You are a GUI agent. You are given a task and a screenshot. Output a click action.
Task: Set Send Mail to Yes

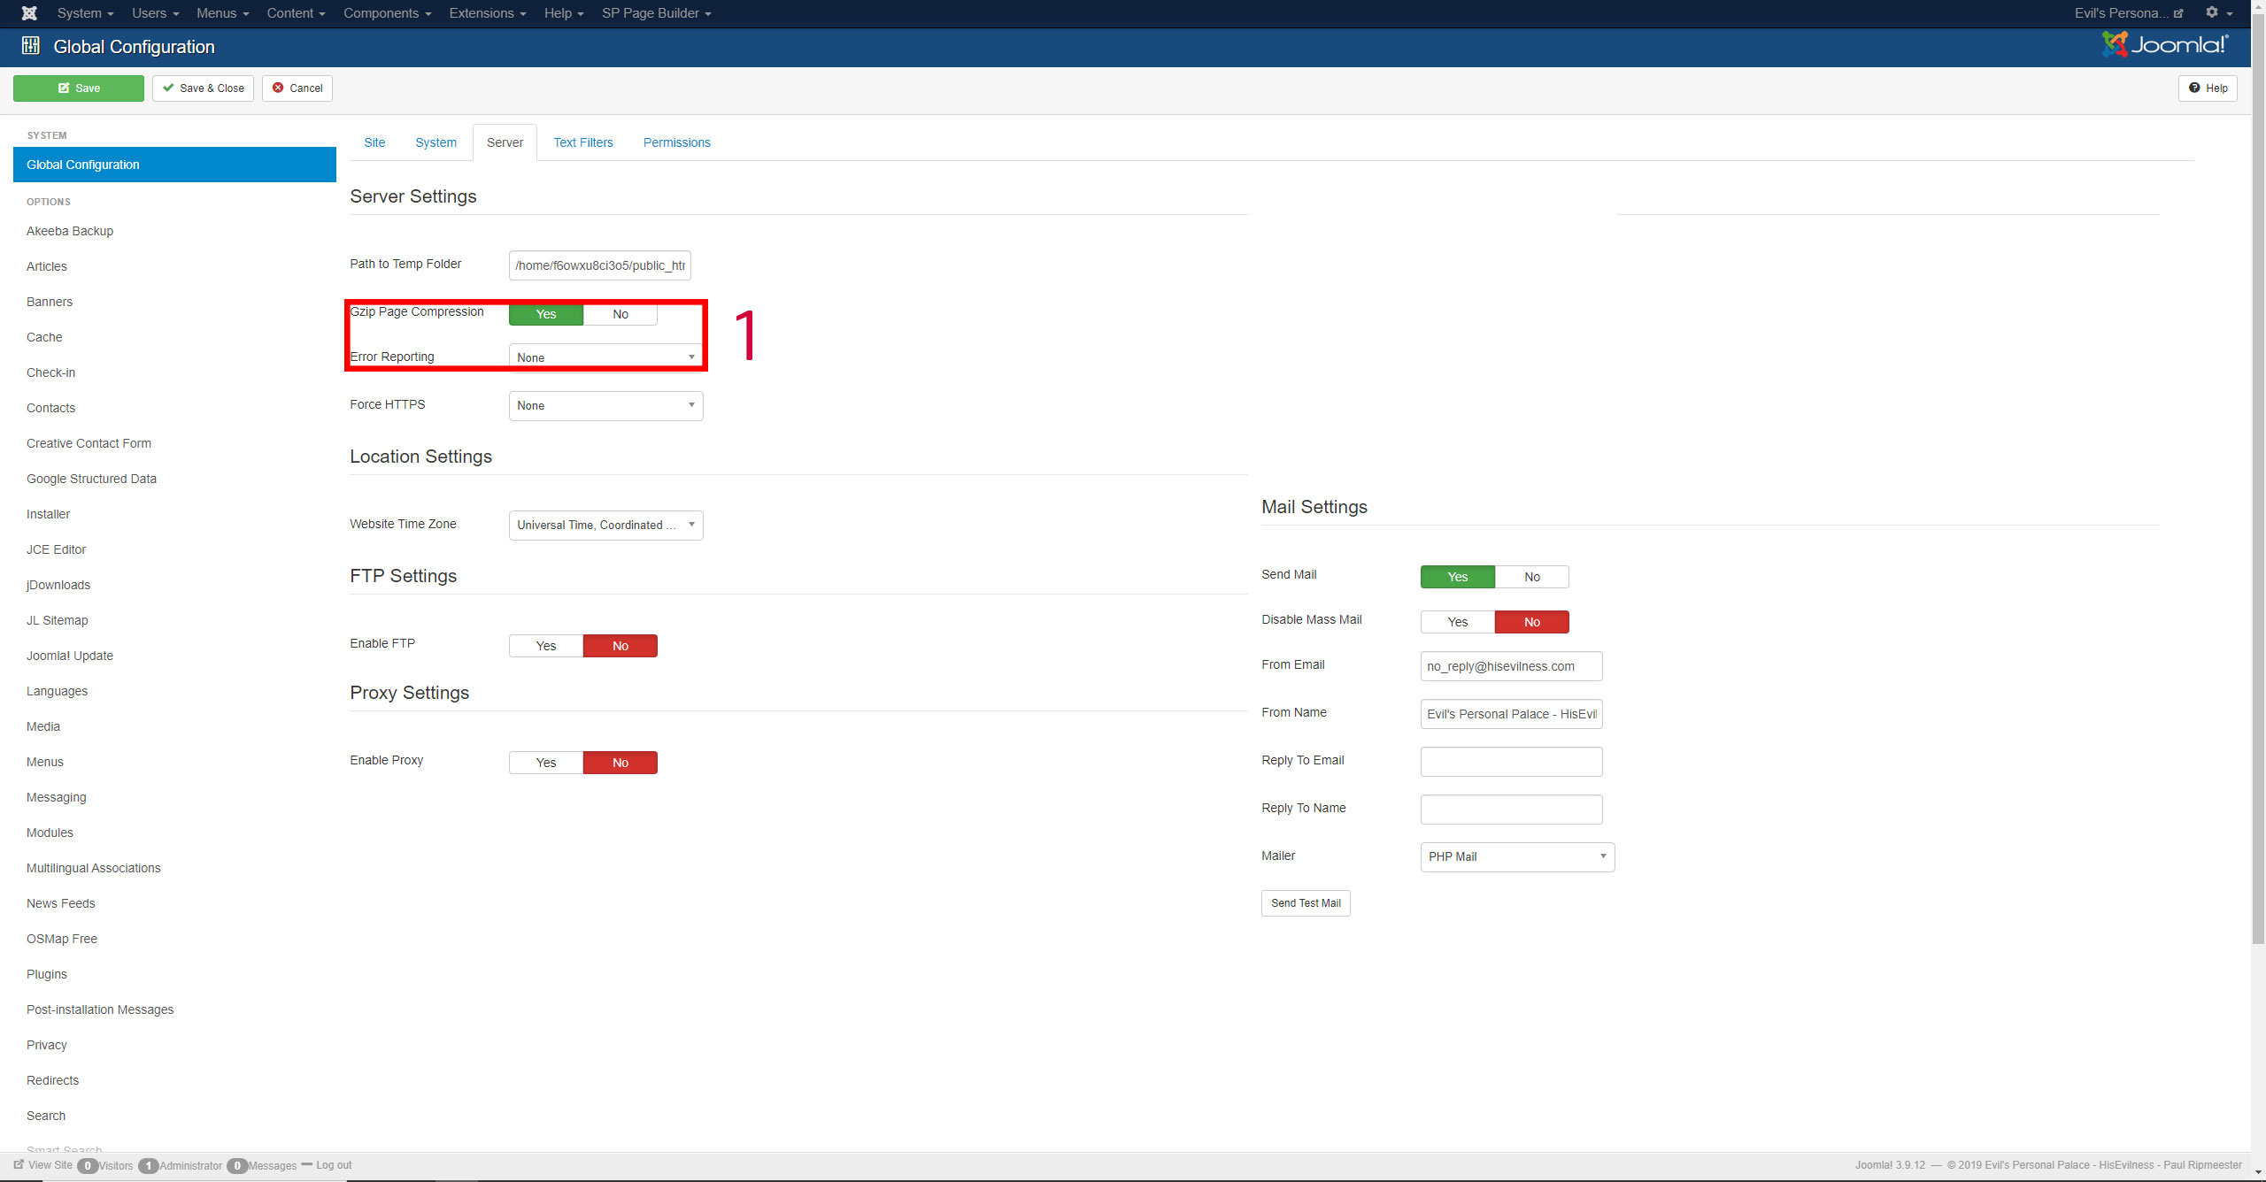[1458, 577]
